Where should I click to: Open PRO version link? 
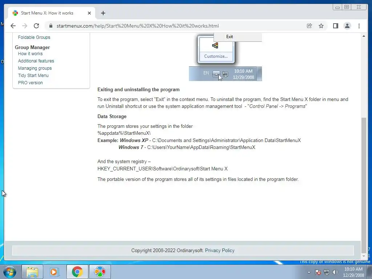pos(31,83)
